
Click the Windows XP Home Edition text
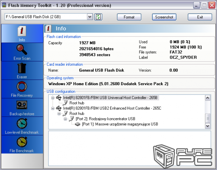[x=108, y=84]
